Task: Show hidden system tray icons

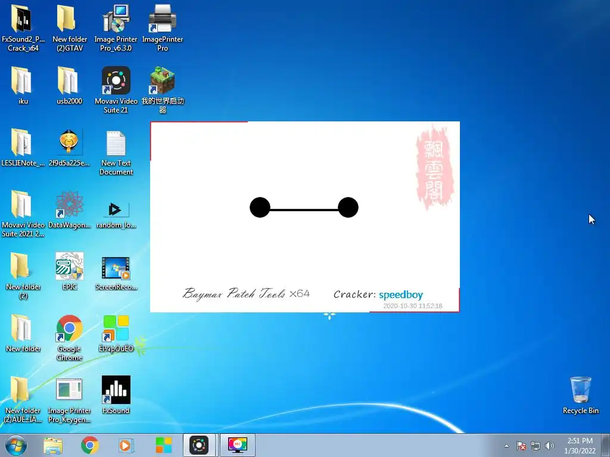Action: [x=506, y=446]
